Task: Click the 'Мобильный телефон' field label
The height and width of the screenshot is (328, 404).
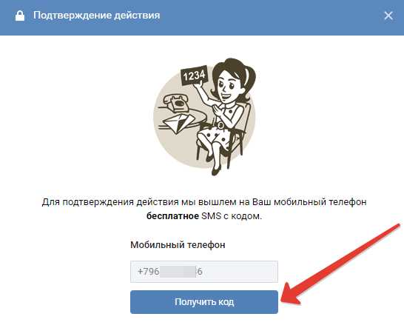Action: coord(178,245)
